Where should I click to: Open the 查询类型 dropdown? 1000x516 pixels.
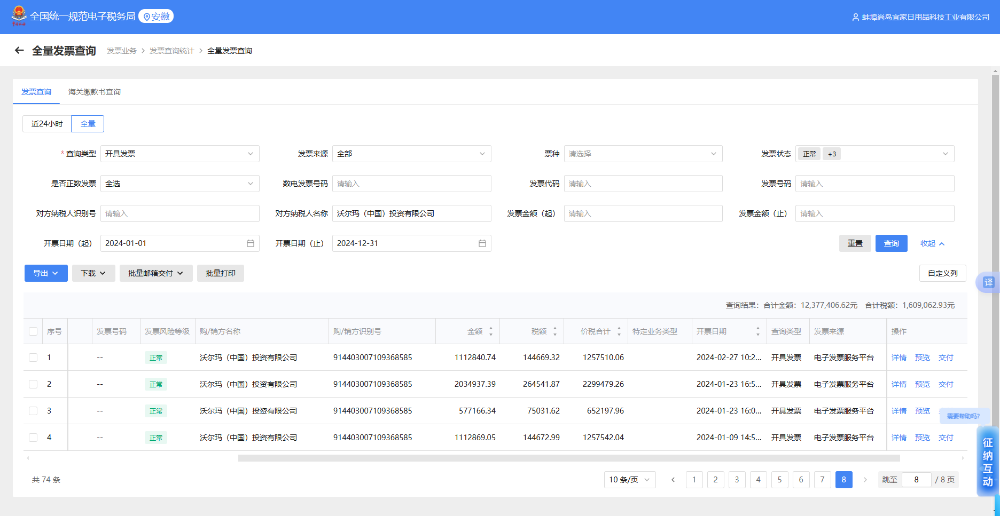[179, 154]
